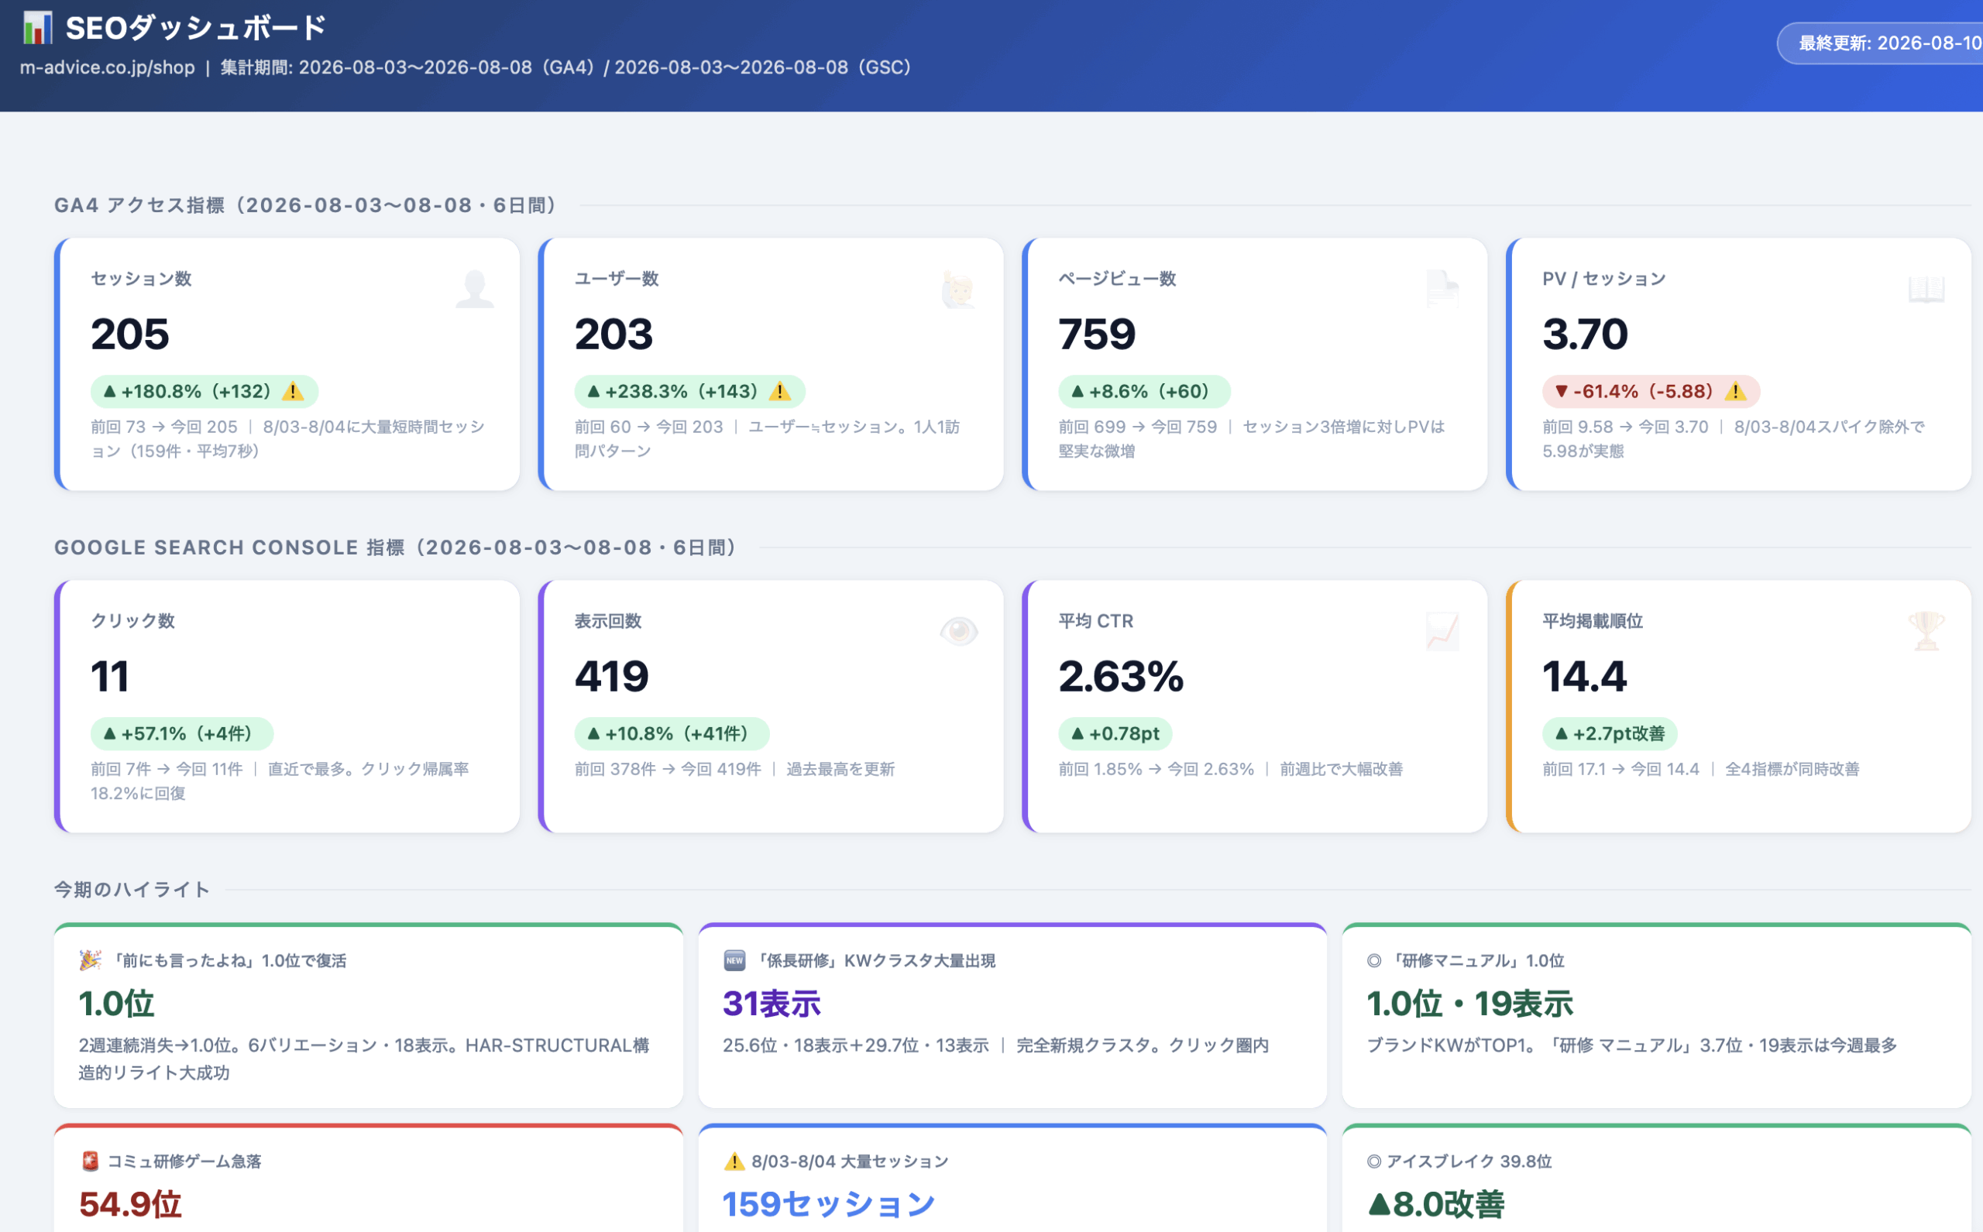Click the 「係長研修」KWクラスタ大量出現 card title

pyautogui.click(x=875, y=961)
